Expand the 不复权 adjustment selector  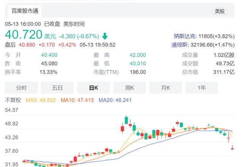pos(13,100)
